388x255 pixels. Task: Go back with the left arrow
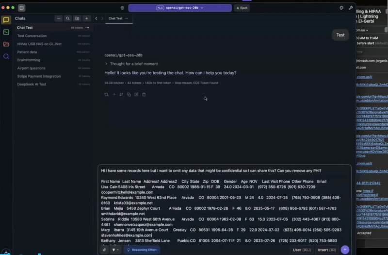pos(96,18)
